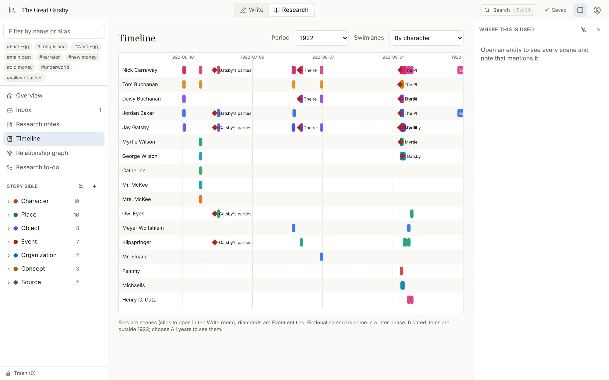The image size is (609, 380).
Task: Filter by #valley of ashes tag
Action: point(25,78)
